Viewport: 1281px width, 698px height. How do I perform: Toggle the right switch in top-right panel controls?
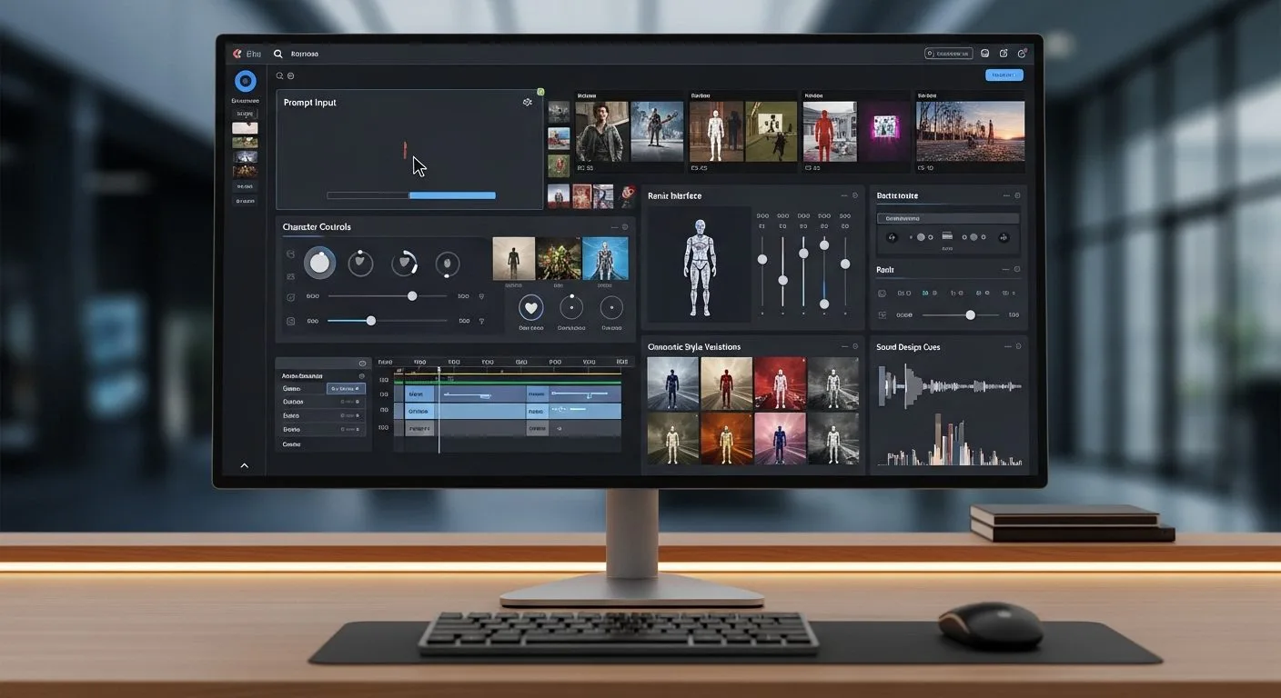tap(973, 237)
